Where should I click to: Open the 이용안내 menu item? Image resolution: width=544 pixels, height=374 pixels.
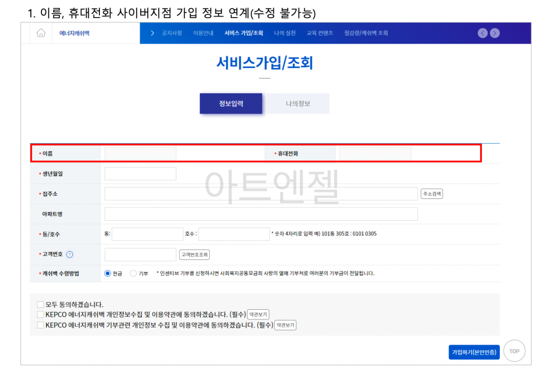pos(203,33)
